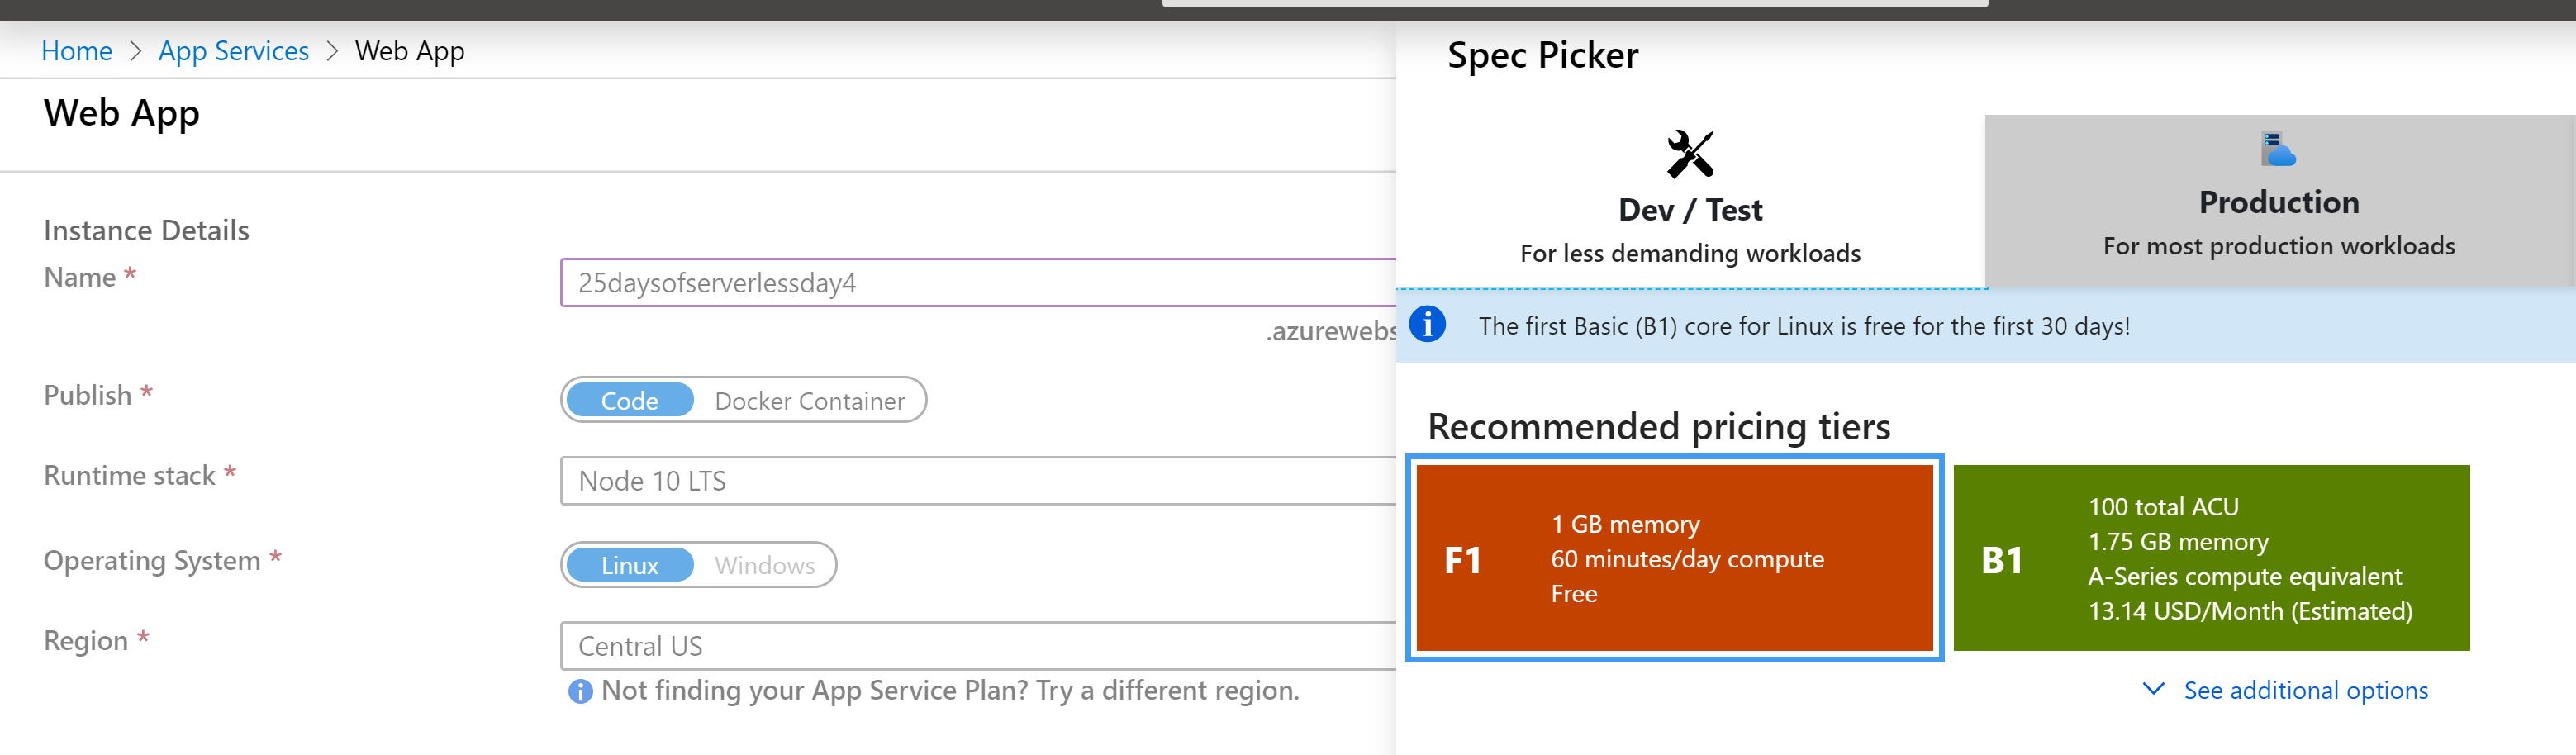The width and height of the screenshot is (2576, 755).
Task: Switch to the Production tab
Action: point(2278,200)
